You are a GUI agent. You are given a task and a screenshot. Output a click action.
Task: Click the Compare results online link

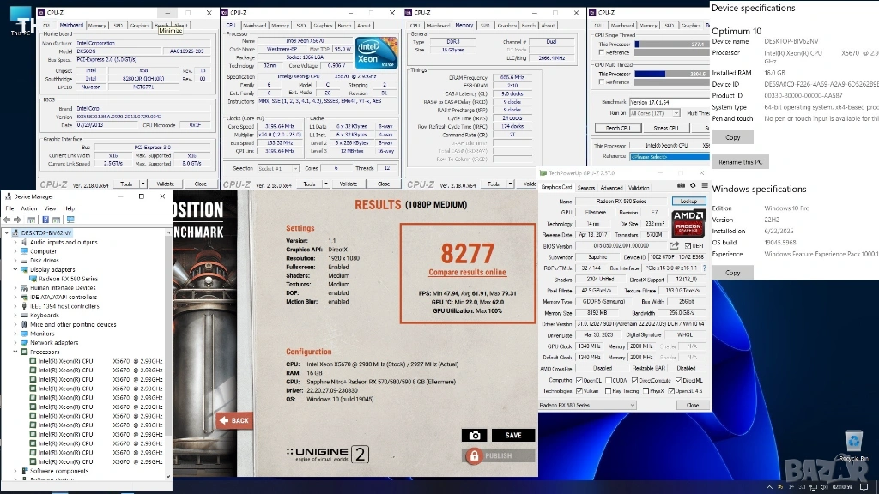[467, 273]
